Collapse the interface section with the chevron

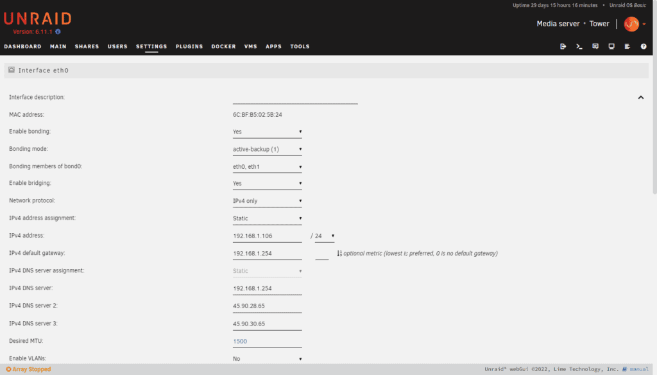coord(640,98)
